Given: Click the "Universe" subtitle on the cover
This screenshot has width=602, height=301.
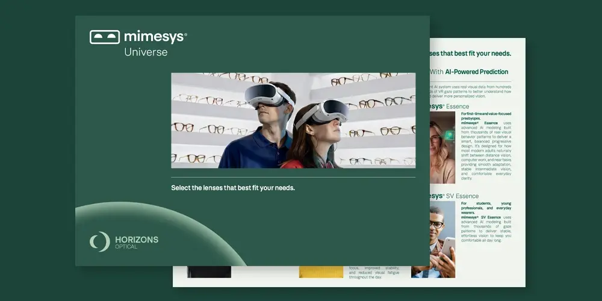Looking at the screenshot, I should [x=146, y=52].
